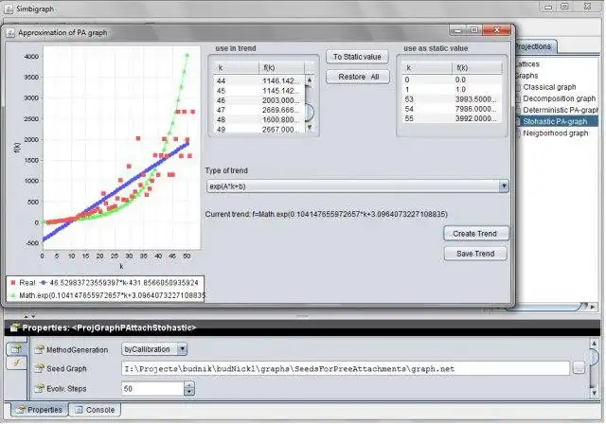Select row k 49 in trend table
The width and height of the screenshot is (606, 424).
[258, 130]
